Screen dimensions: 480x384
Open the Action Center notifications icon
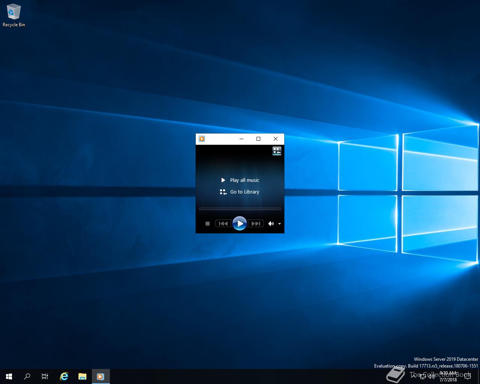(467, 376)
